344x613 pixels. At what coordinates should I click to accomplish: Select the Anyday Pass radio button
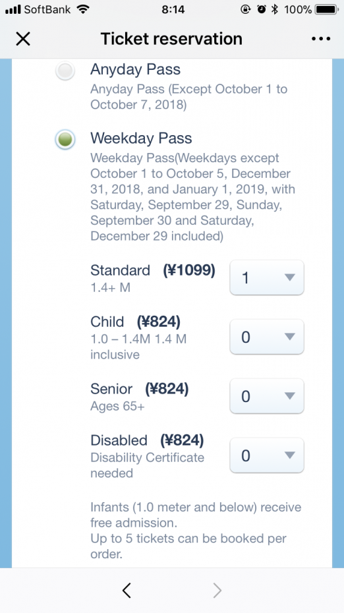pos(65,71)
